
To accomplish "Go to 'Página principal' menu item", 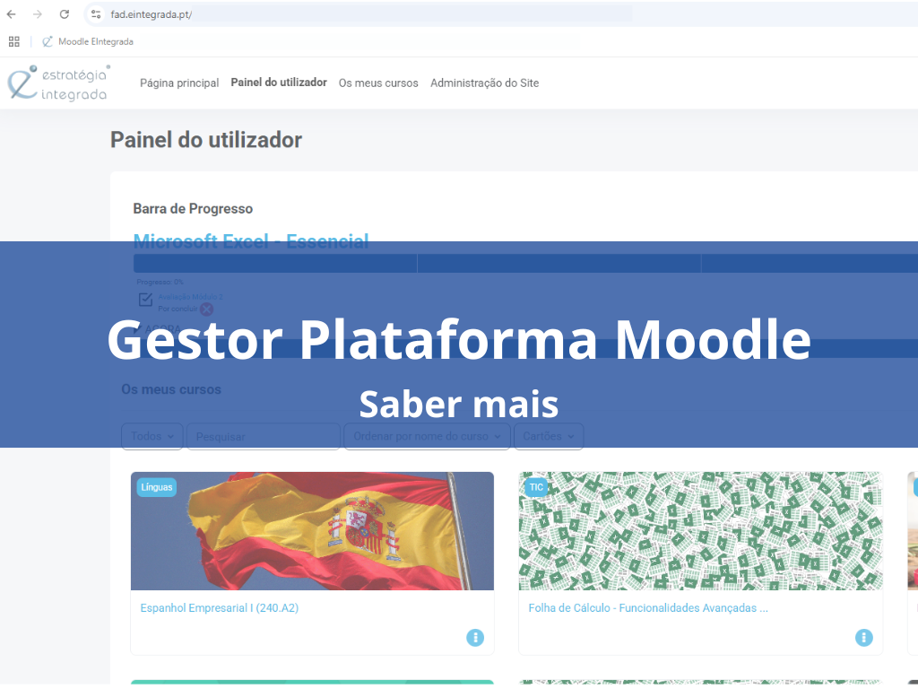I will click(179, 83).
